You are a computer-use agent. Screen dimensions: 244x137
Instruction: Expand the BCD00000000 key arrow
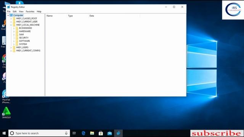click(x=14, y=28)
